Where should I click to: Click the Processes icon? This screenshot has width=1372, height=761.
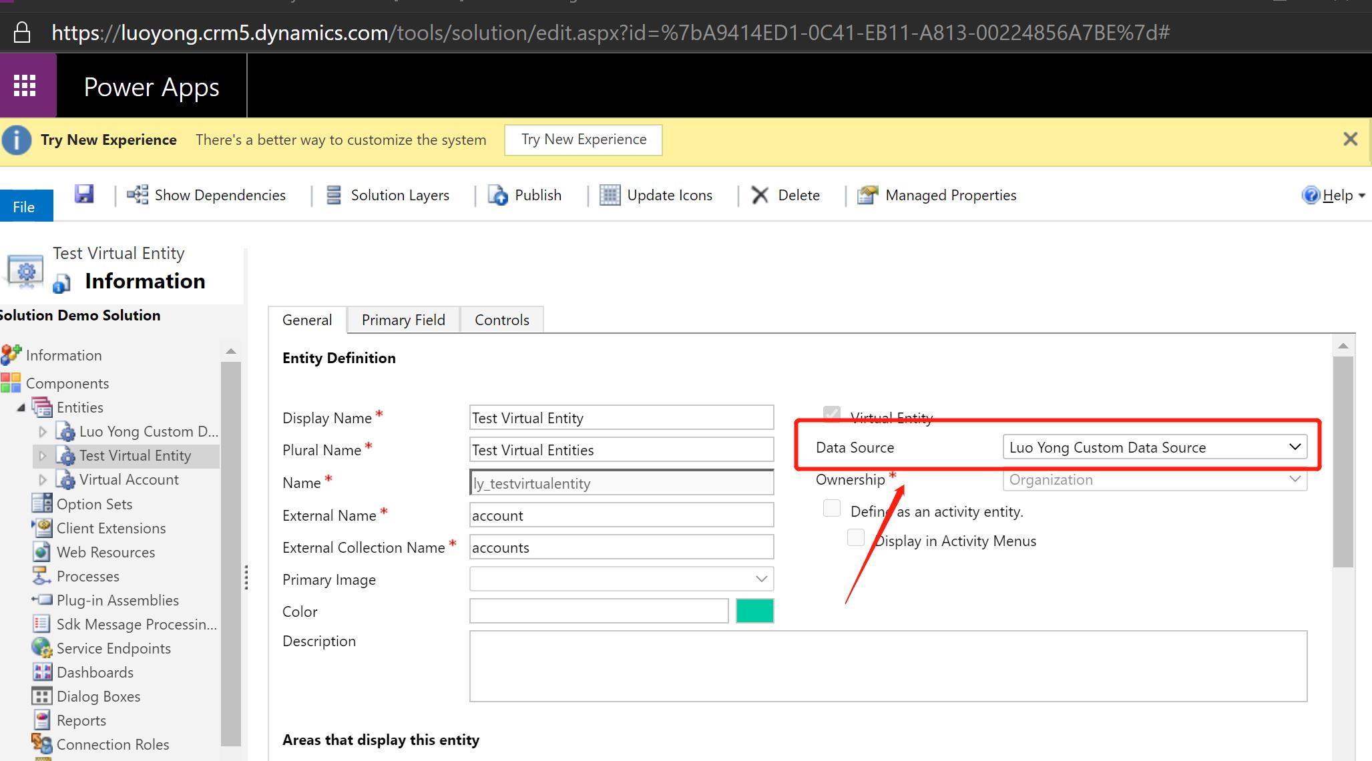tap(42, 575)
